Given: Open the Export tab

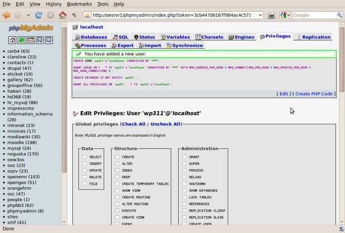Looking at the screenshot, I should [122, 45].
